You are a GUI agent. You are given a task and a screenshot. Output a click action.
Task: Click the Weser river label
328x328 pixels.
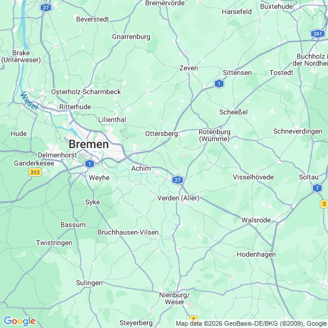coord(29,101)
